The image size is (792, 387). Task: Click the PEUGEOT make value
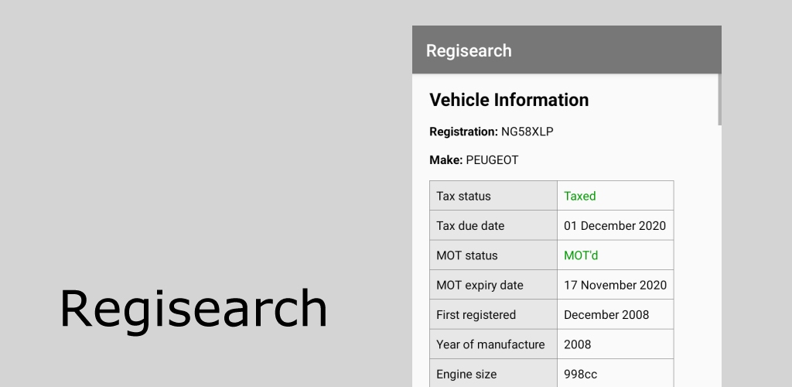pyautogui.click(x=492, y=160)
